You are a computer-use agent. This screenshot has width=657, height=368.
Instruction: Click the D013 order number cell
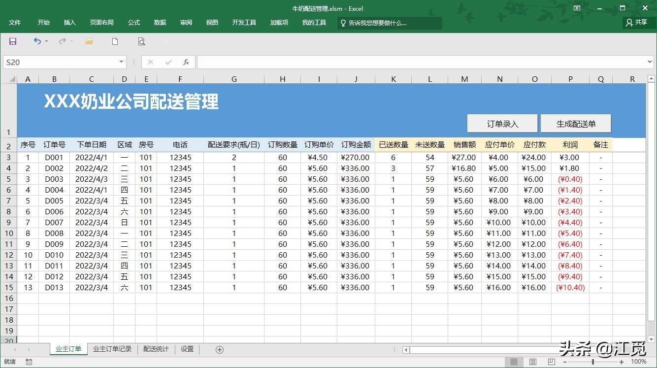[54, 288]
